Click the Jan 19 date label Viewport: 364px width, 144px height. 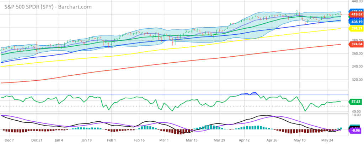[x=86, y=140]
